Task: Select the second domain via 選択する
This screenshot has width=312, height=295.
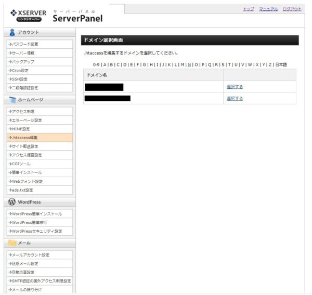Action: [x=235, y=98]
